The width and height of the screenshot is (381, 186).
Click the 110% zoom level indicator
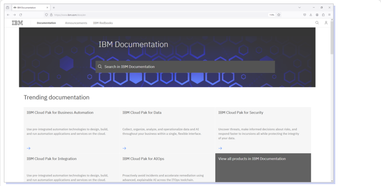click(272, 15)
